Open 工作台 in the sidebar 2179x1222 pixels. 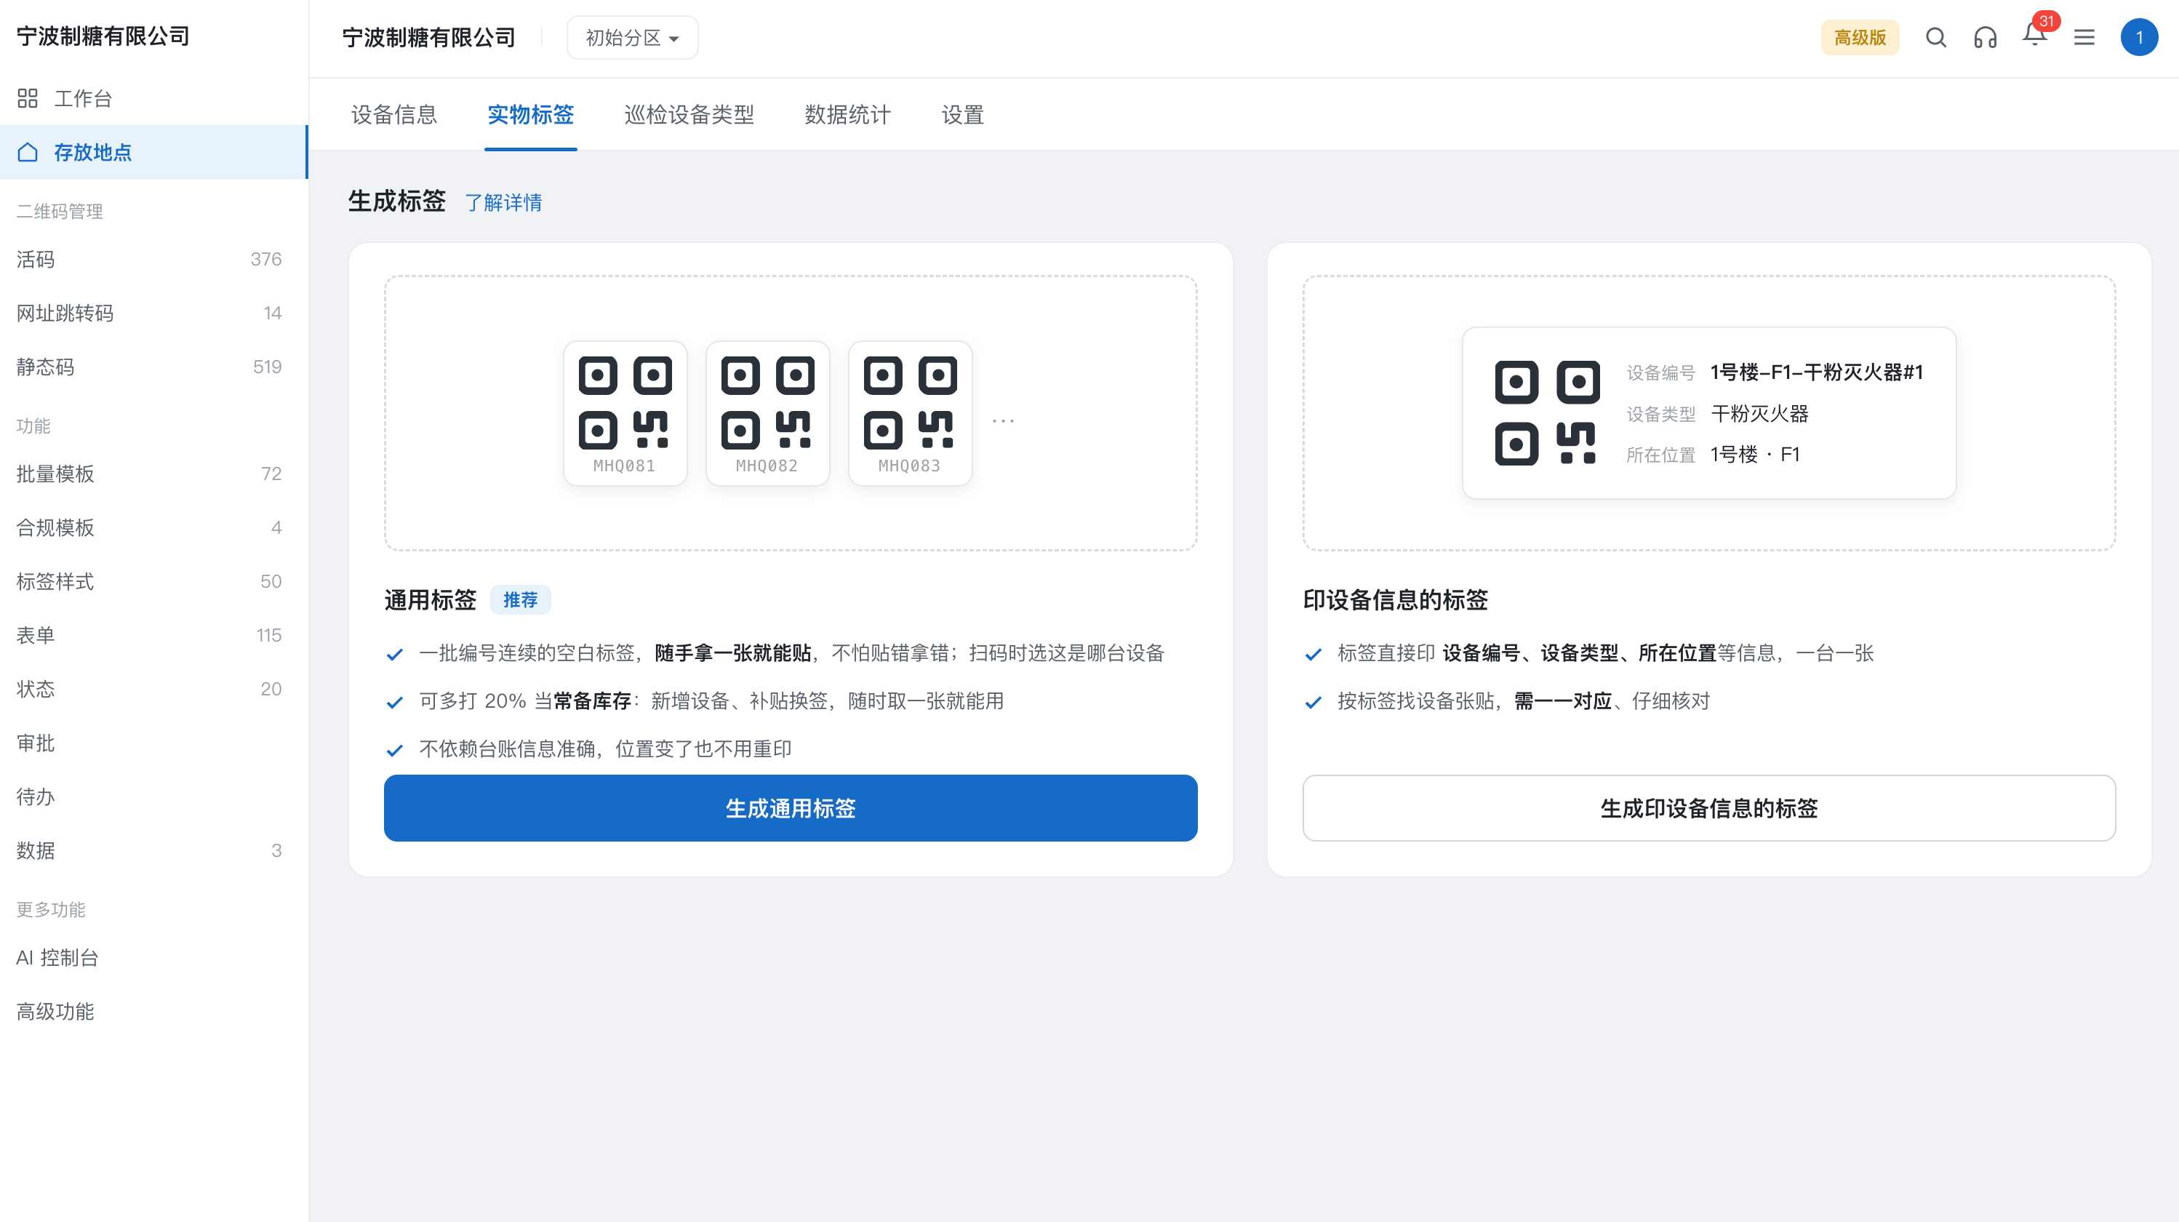[154, 98]
